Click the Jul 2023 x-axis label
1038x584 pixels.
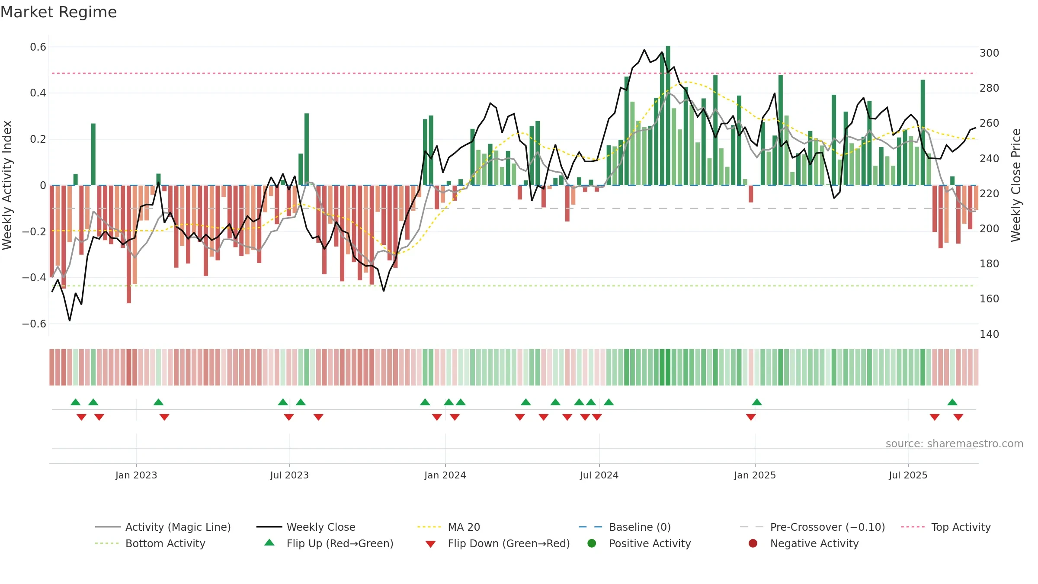coord(289,475)
